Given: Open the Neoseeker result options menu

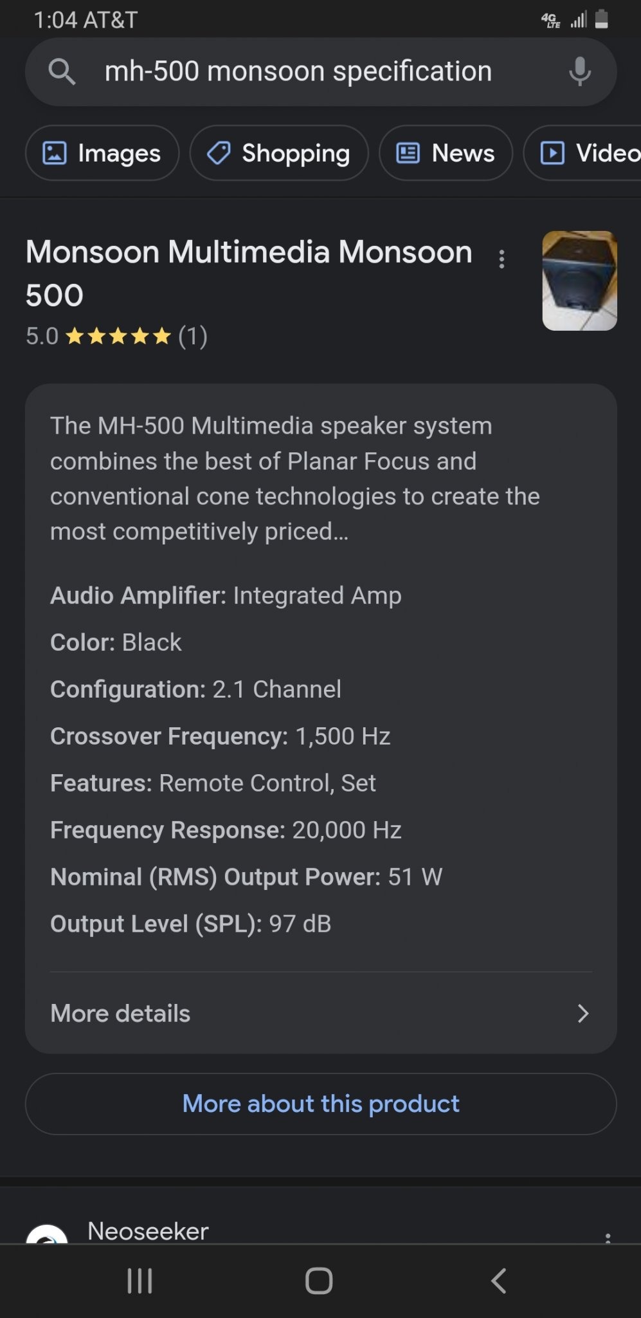Looking at the screenshot, I should (607, 1237).
